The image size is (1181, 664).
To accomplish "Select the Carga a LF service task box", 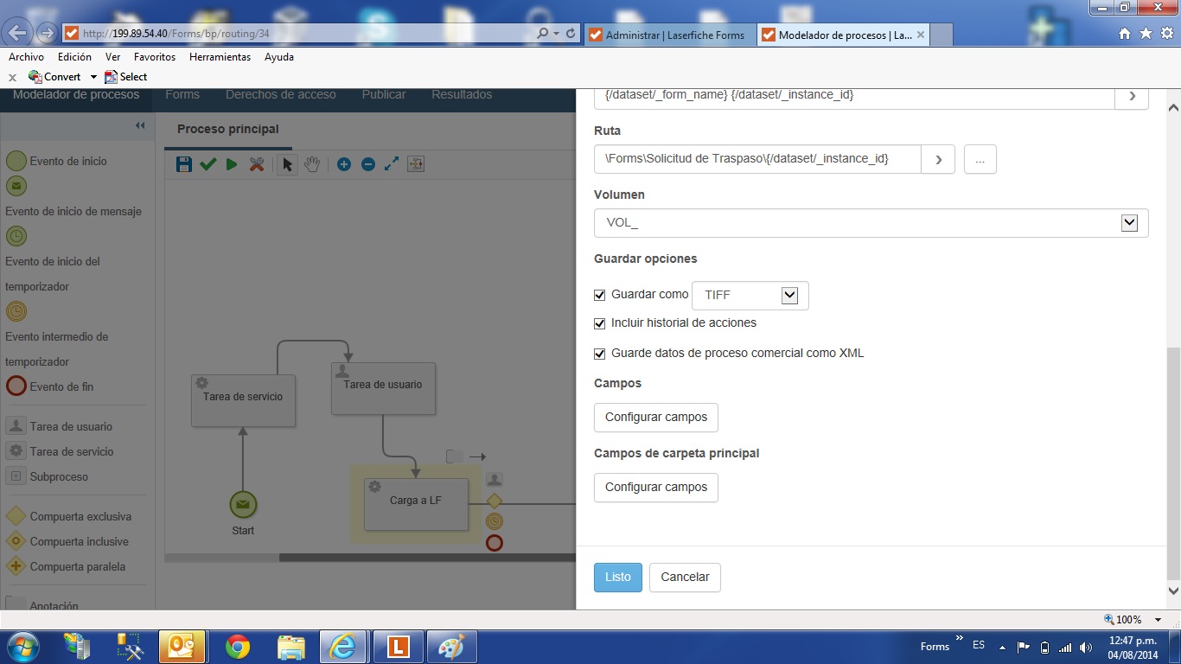I will pyautogui.click(x=416, y=504).
